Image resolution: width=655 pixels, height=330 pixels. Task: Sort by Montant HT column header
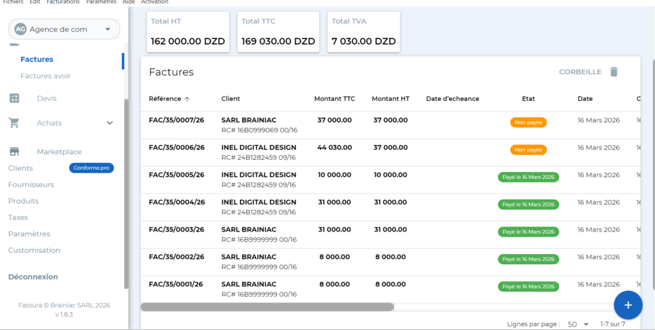391,99
